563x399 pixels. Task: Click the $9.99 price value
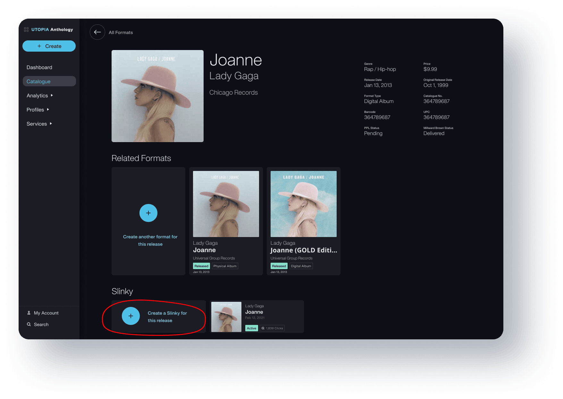[430, 69]
